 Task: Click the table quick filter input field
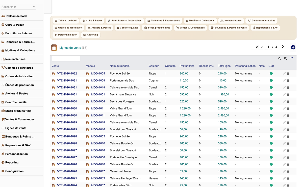click(66, 59)
